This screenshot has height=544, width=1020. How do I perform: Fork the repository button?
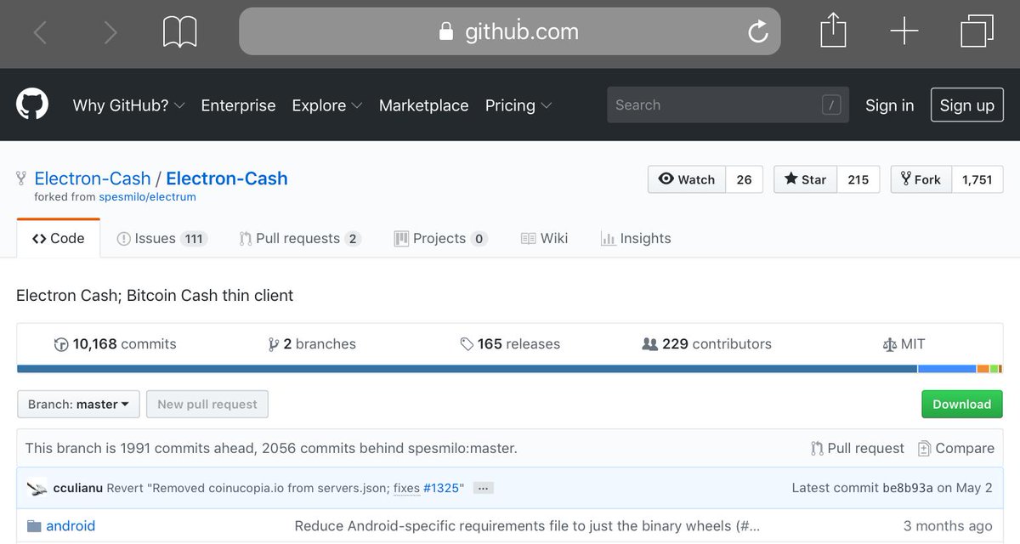tap(921, 179)
